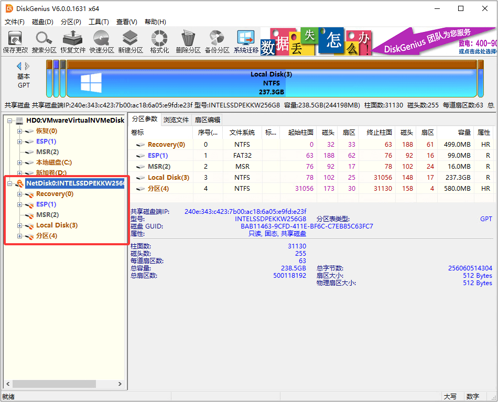Switch to the 浏览文件 tab

(176, 119)
